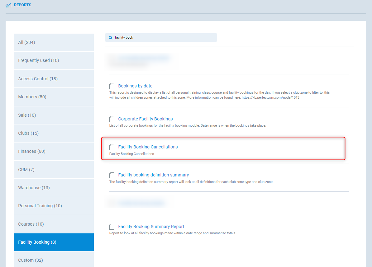Image resolution: width=372 pixels, height=267 pixels.
Task: Switch to Frequently used (10) category
Action: click(54, 60)
